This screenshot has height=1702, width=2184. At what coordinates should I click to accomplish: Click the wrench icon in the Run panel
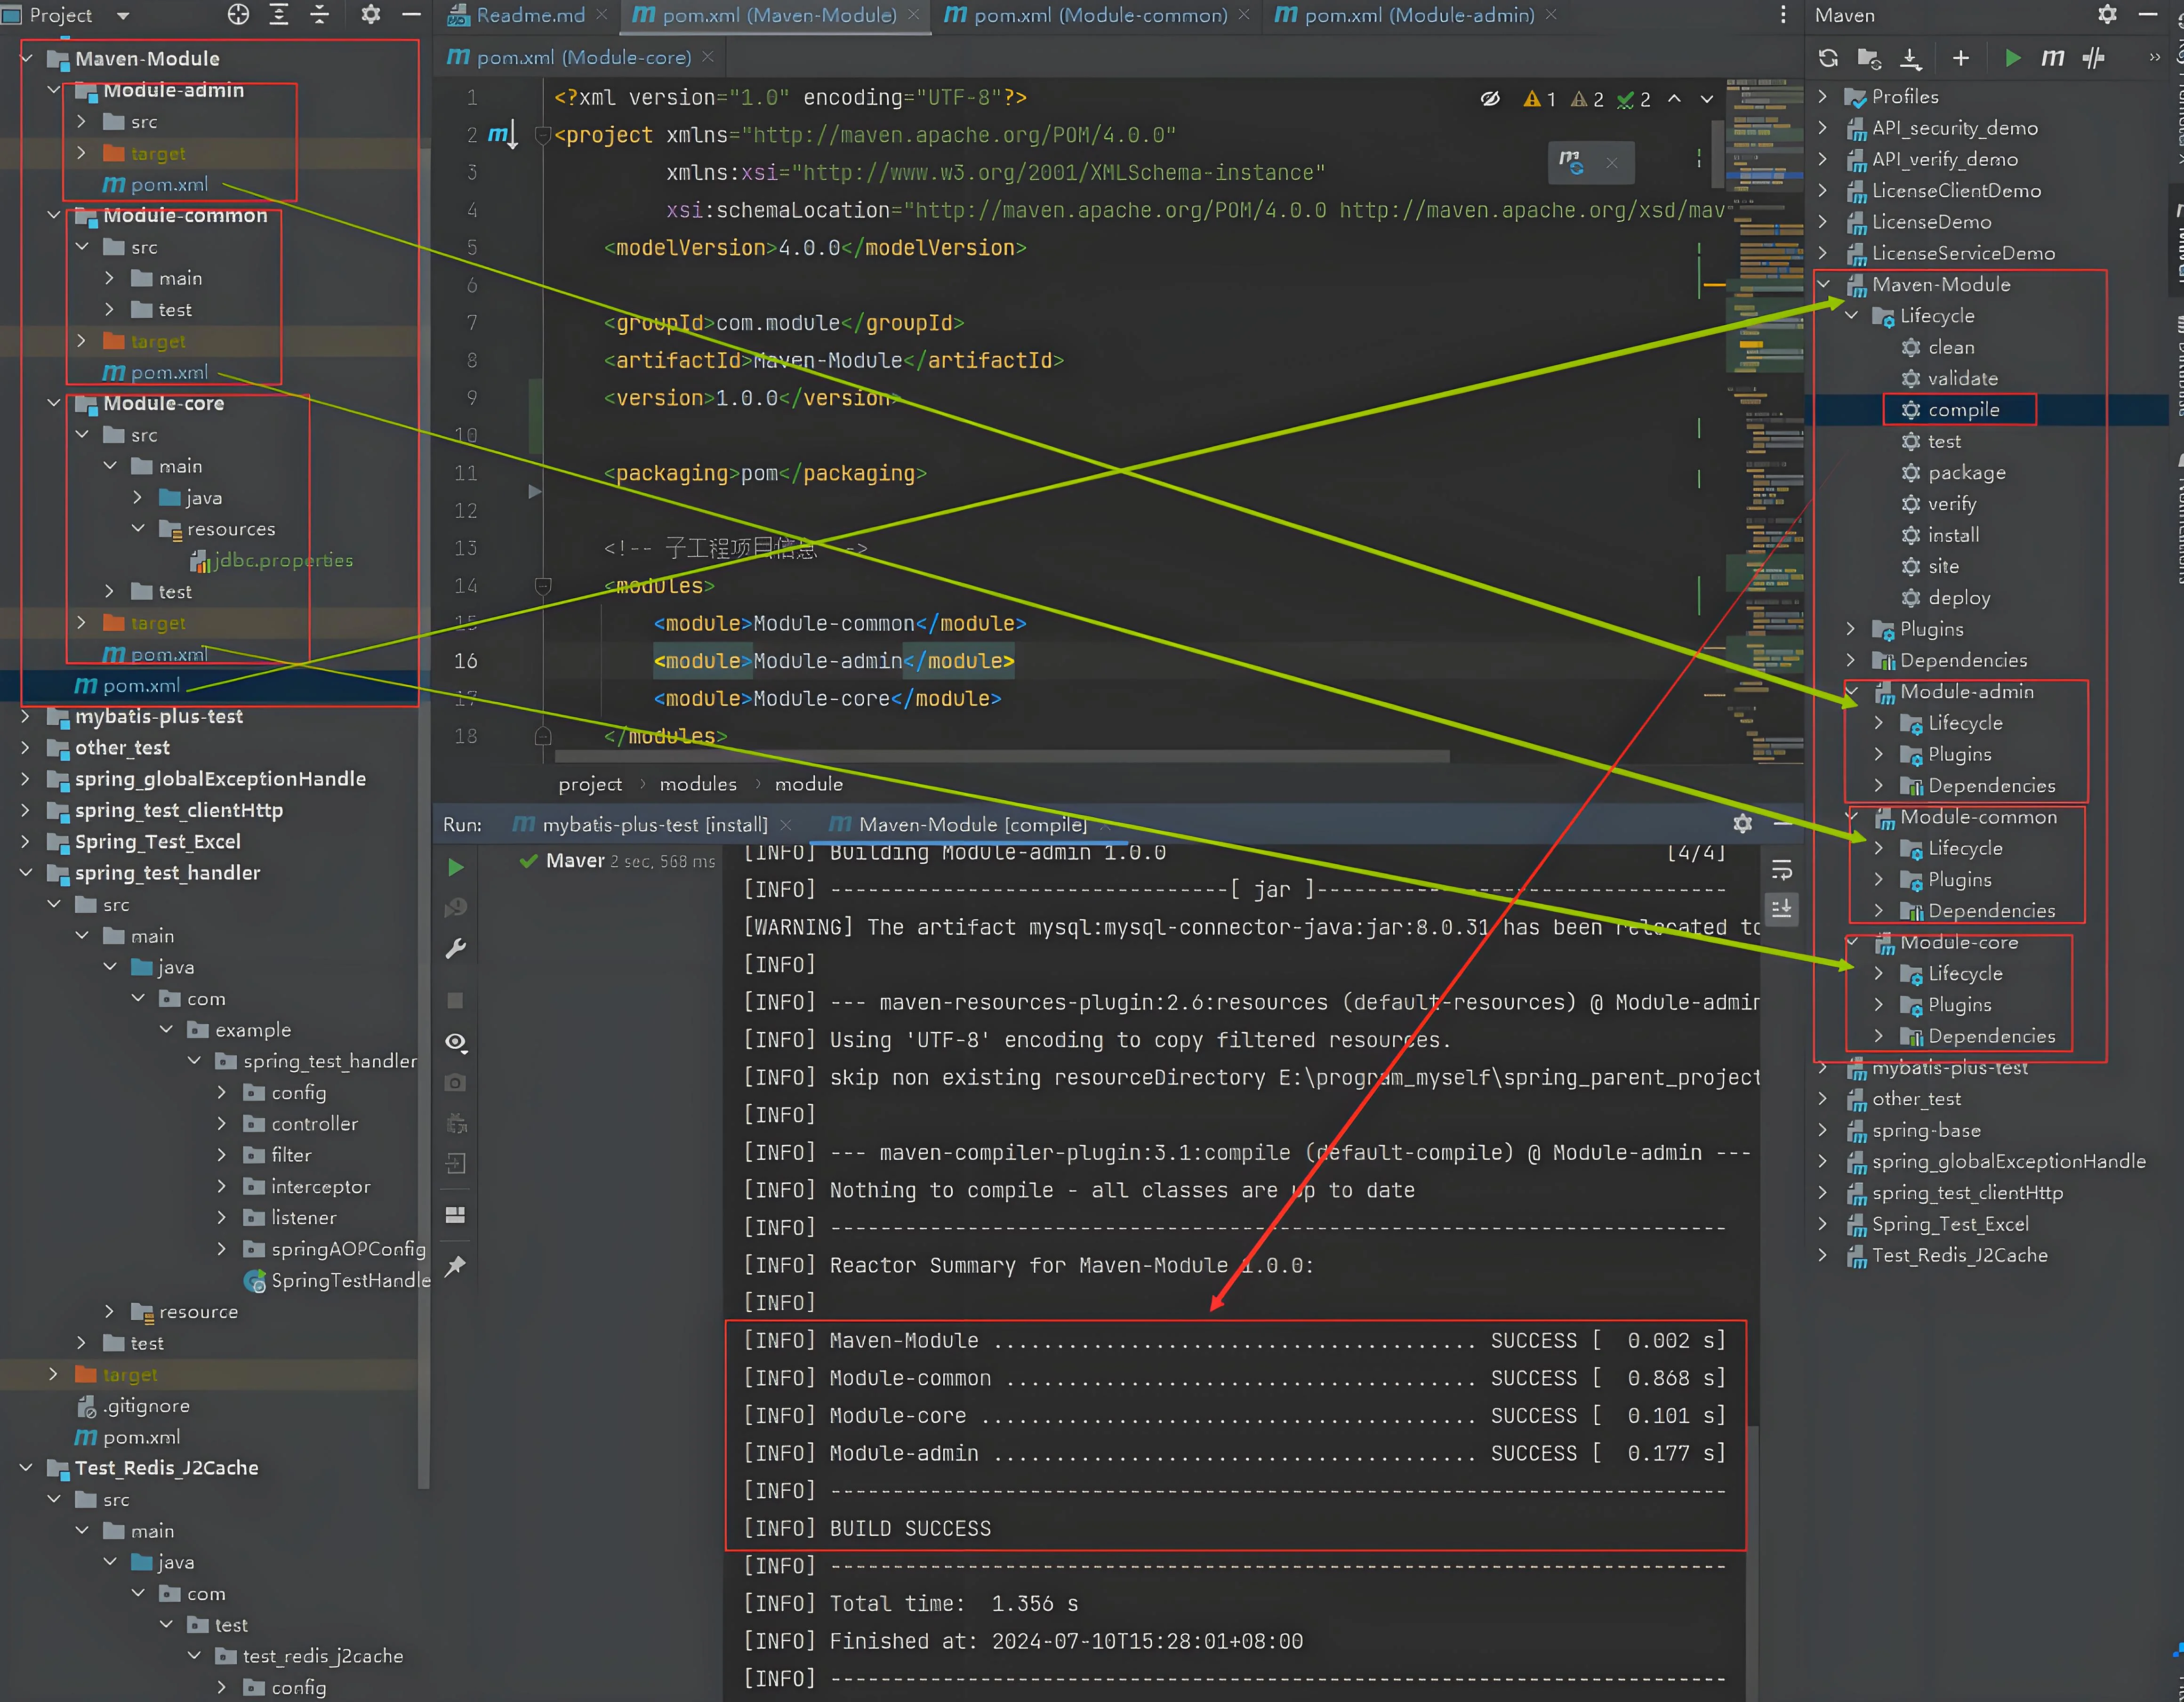pyautogui.click(x=456, y=949)
